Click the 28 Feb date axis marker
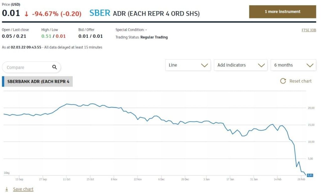 click(x=301, y=179)
